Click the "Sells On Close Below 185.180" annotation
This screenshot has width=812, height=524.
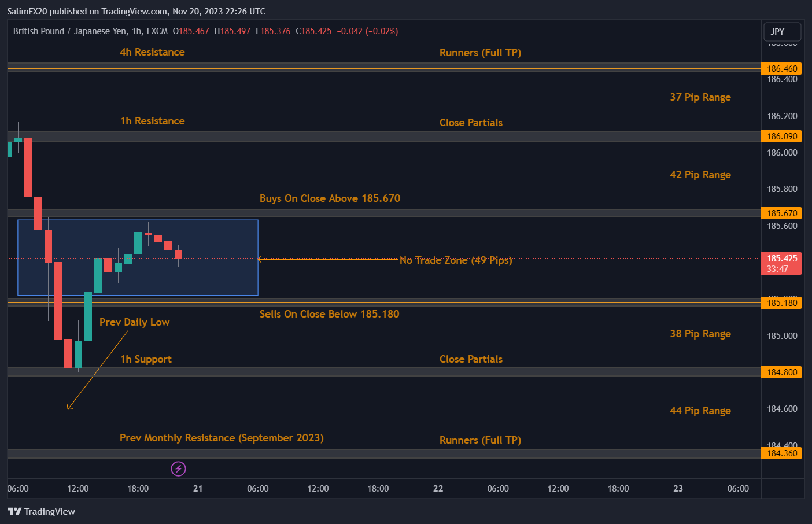point(329,314)
